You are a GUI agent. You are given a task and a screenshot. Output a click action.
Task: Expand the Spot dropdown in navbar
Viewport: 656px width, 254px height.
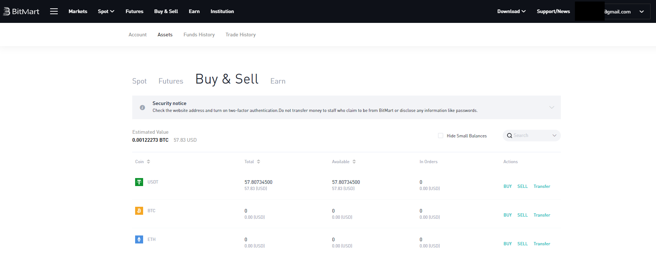pos(106,11)
